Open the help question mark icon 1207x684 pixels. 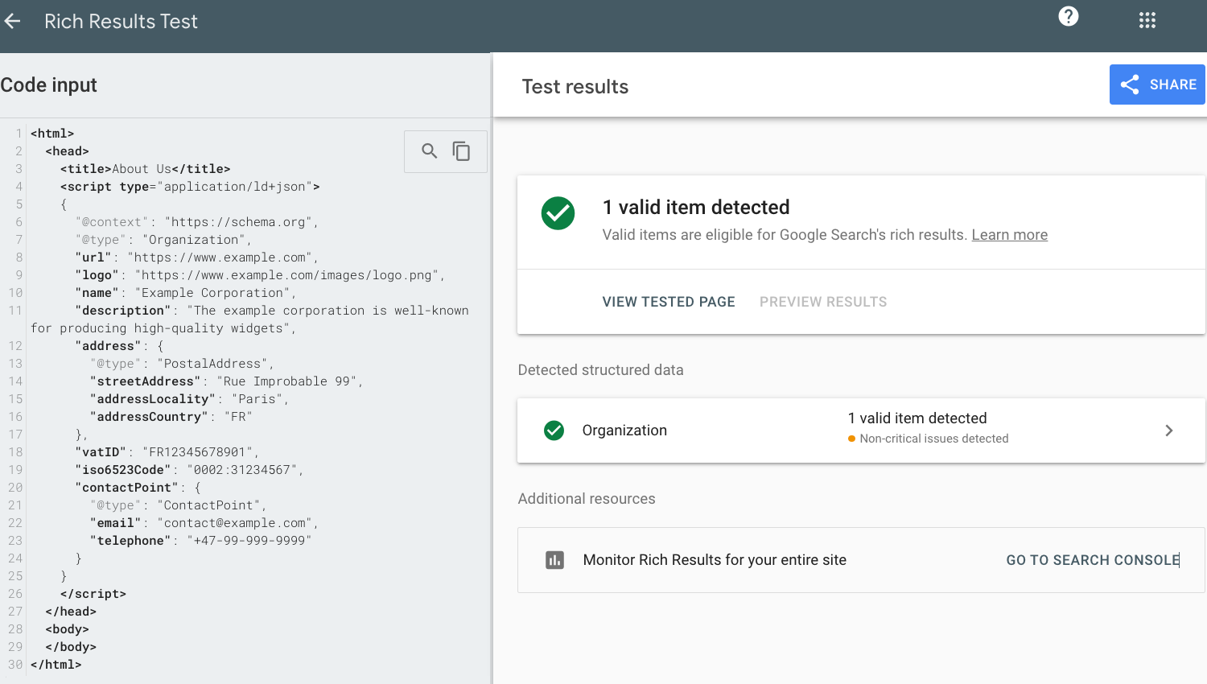(x=1068, y=16)
